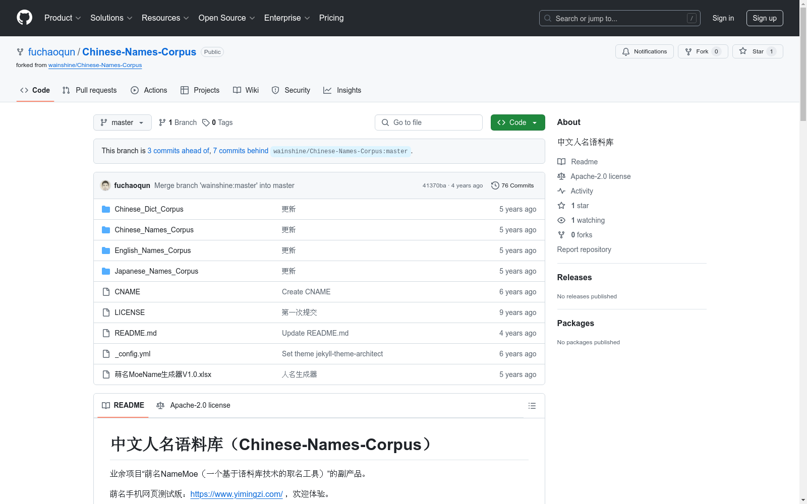Switch to the Actions tab
Viewport: 807px width, 504px height.
click(x=149, y=90)
